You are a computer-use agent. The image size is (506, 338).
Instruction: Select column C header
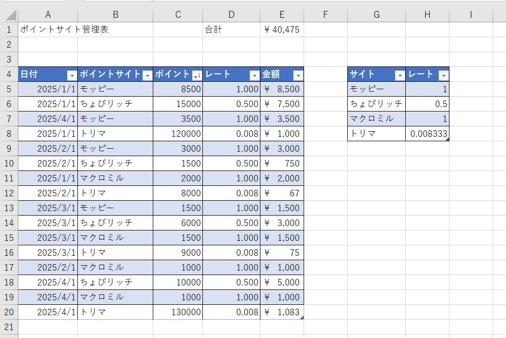pyautogui.click(x=178, y=14)
